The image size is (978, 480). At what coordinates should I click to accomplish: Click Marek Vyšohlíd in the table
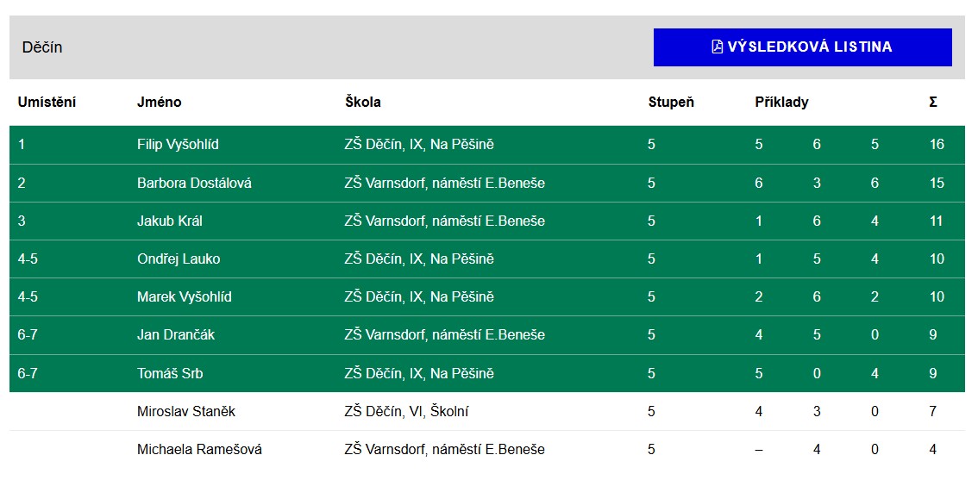[x=184, y=296]
